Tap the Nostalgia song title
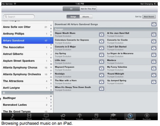160x126 pixels. (x=60, y=74)
